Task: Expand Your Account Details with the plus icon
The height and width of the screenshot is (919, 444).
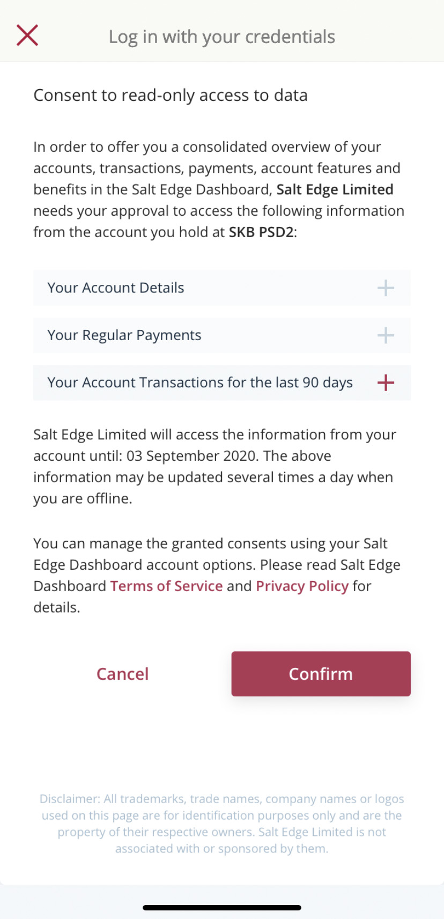Action: [386, 288]
